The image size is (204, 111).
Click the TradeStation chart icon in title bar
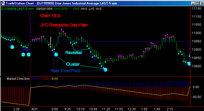point(3,3)
